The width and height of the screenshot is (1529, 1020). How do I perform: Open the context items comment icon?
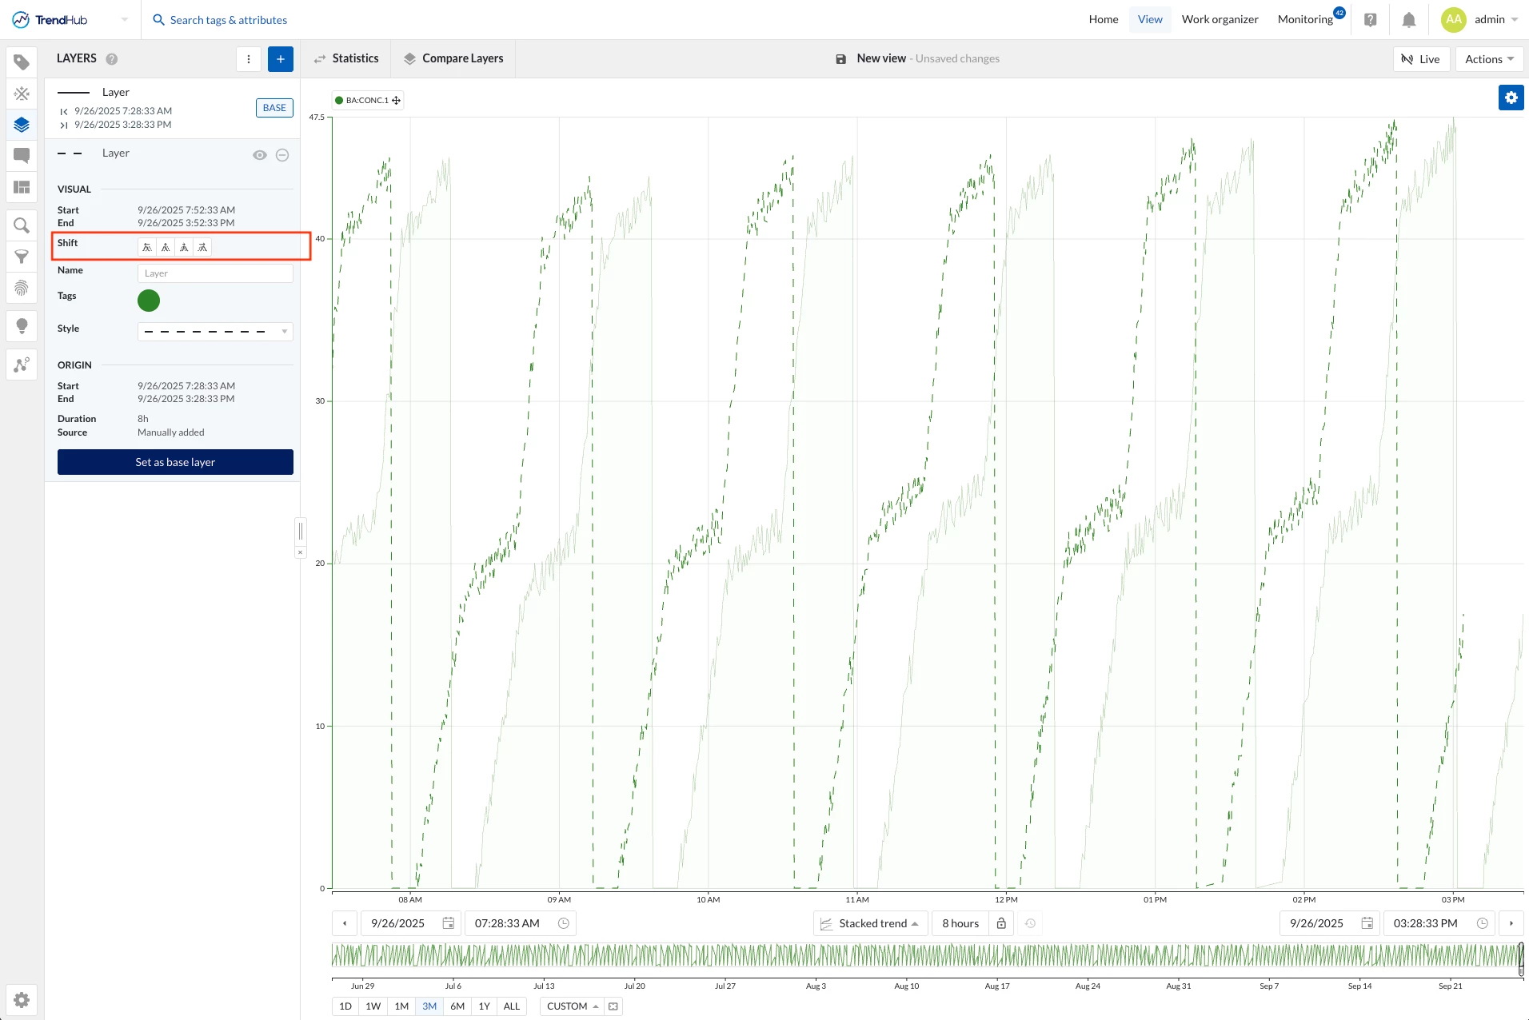22,156
